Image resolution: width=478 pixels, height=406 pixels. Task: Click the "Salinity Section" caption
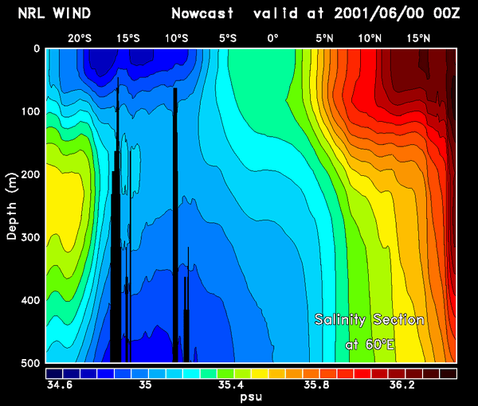coord(370,320)
